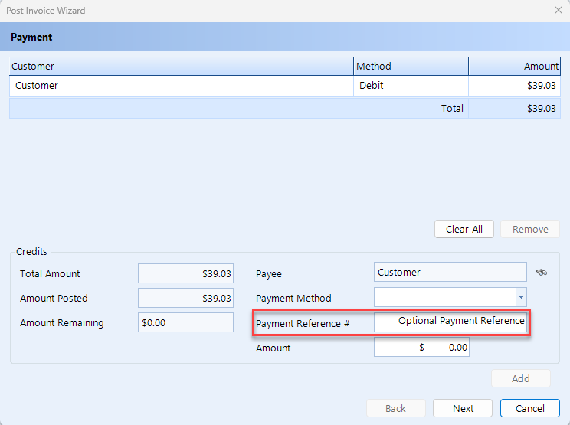Viewport: 570px width, 425px height.
Task: Click into the Payee field
Action: click(450, 272)
